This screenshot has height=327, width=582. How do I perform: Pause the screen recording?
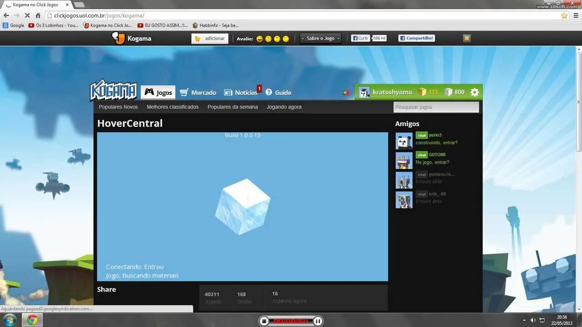tap(318, 321)
